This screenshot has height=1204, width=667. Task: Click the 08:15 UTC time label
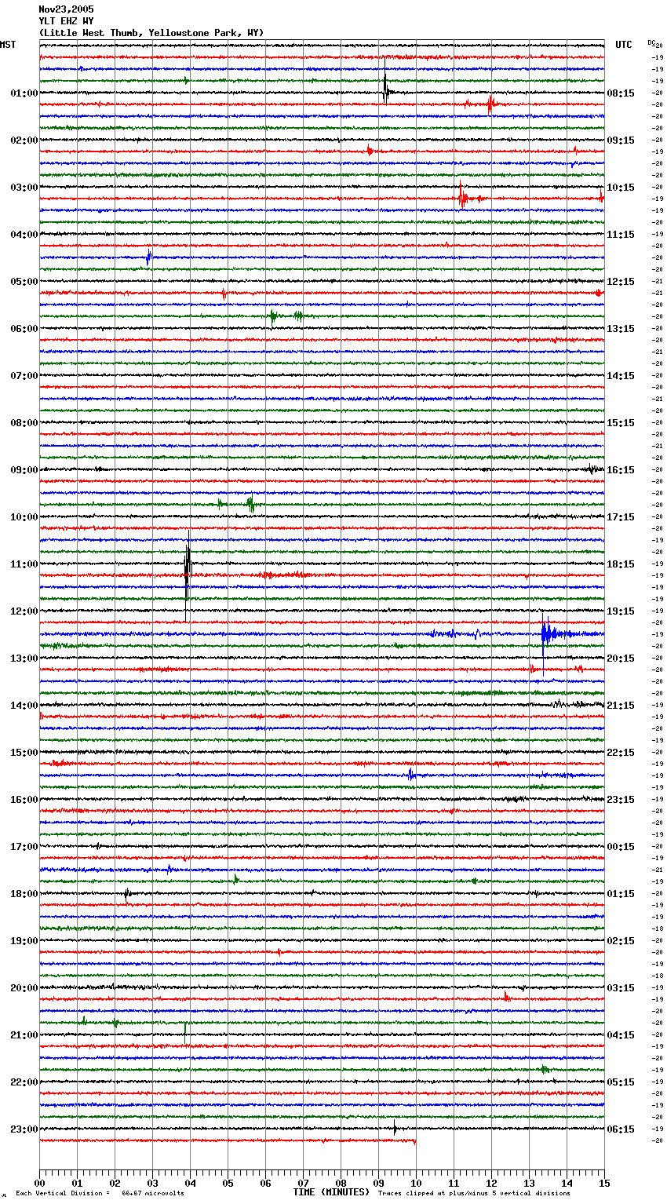coord(621,93)
